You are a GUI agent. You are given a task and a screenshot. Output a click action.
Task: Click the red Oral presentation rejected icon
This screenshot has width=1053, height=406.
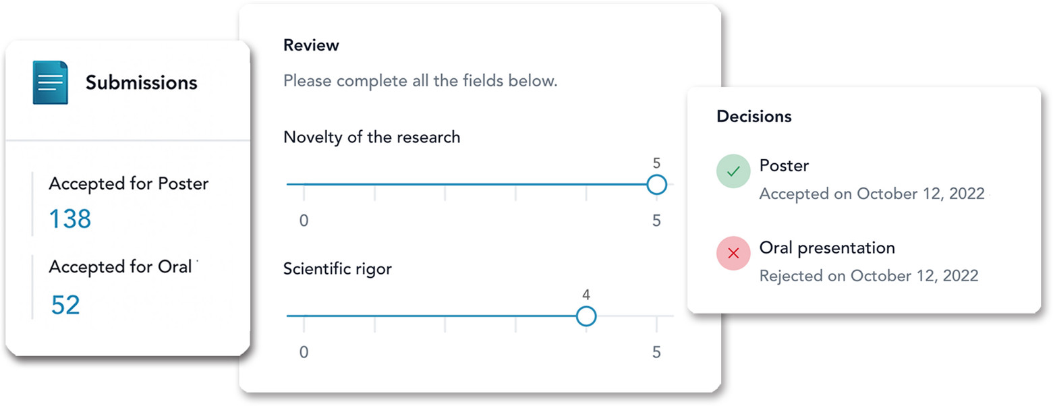click(x=733, y=254)
